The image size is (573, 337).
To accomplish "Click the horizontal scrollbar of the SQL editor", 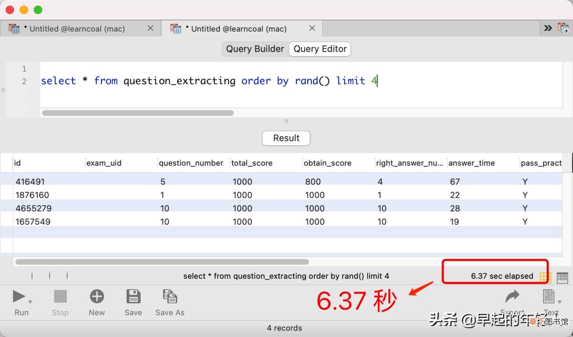I will point(138,113).
